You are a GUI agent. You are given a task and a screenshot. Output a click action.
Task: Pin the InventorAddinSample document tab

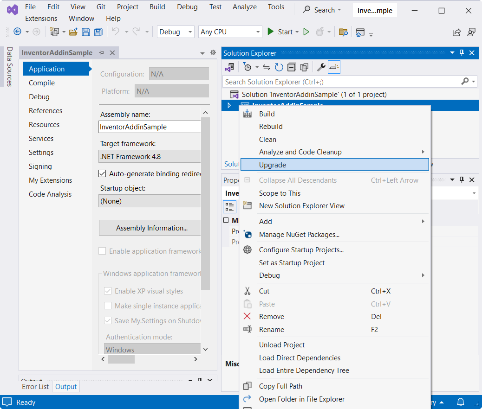[101, 53]
